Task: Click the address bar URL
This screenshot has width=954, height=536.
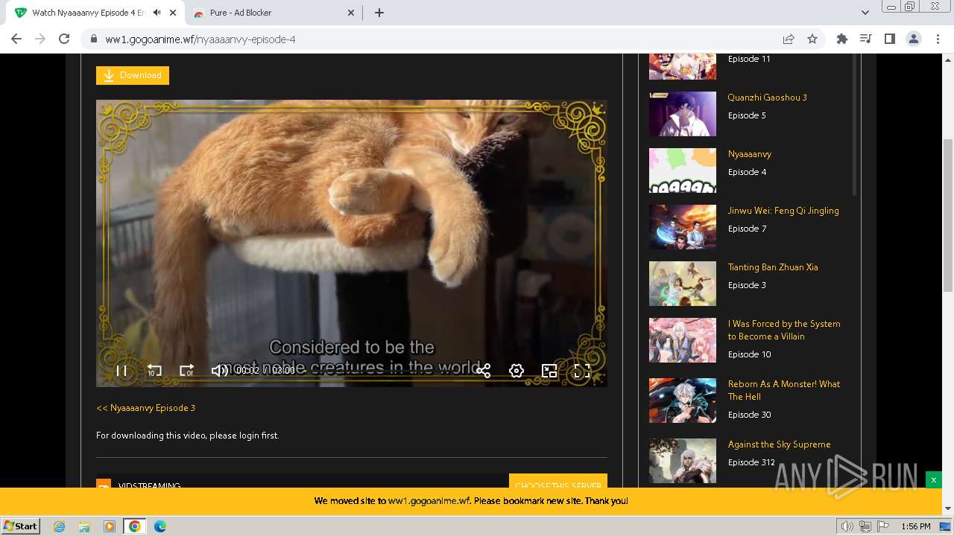Action: coord(200,39)
